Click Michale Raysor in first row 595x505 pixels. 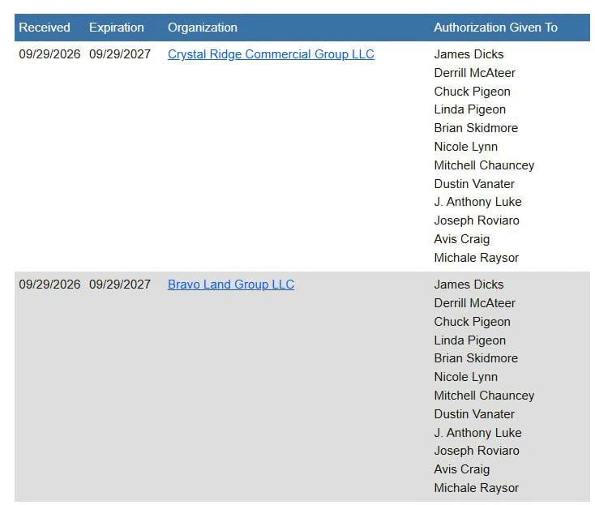(476, 258)
